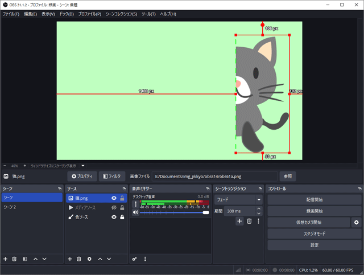
Task: Hide the 色ソース source
Action: tap(114, 217)
